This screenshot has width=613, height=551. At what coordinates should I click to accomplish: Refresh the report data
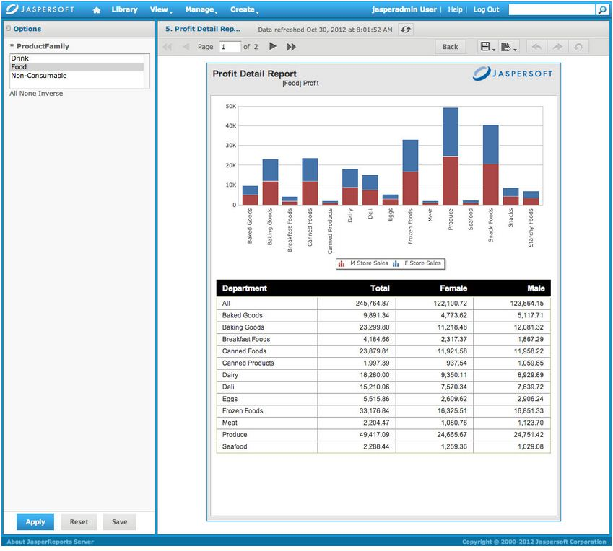coord(404,30)
